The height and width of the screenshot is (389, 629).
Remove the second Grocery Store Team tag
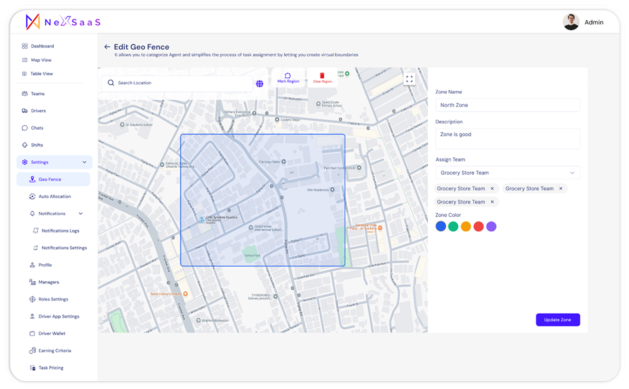point(560,189)
